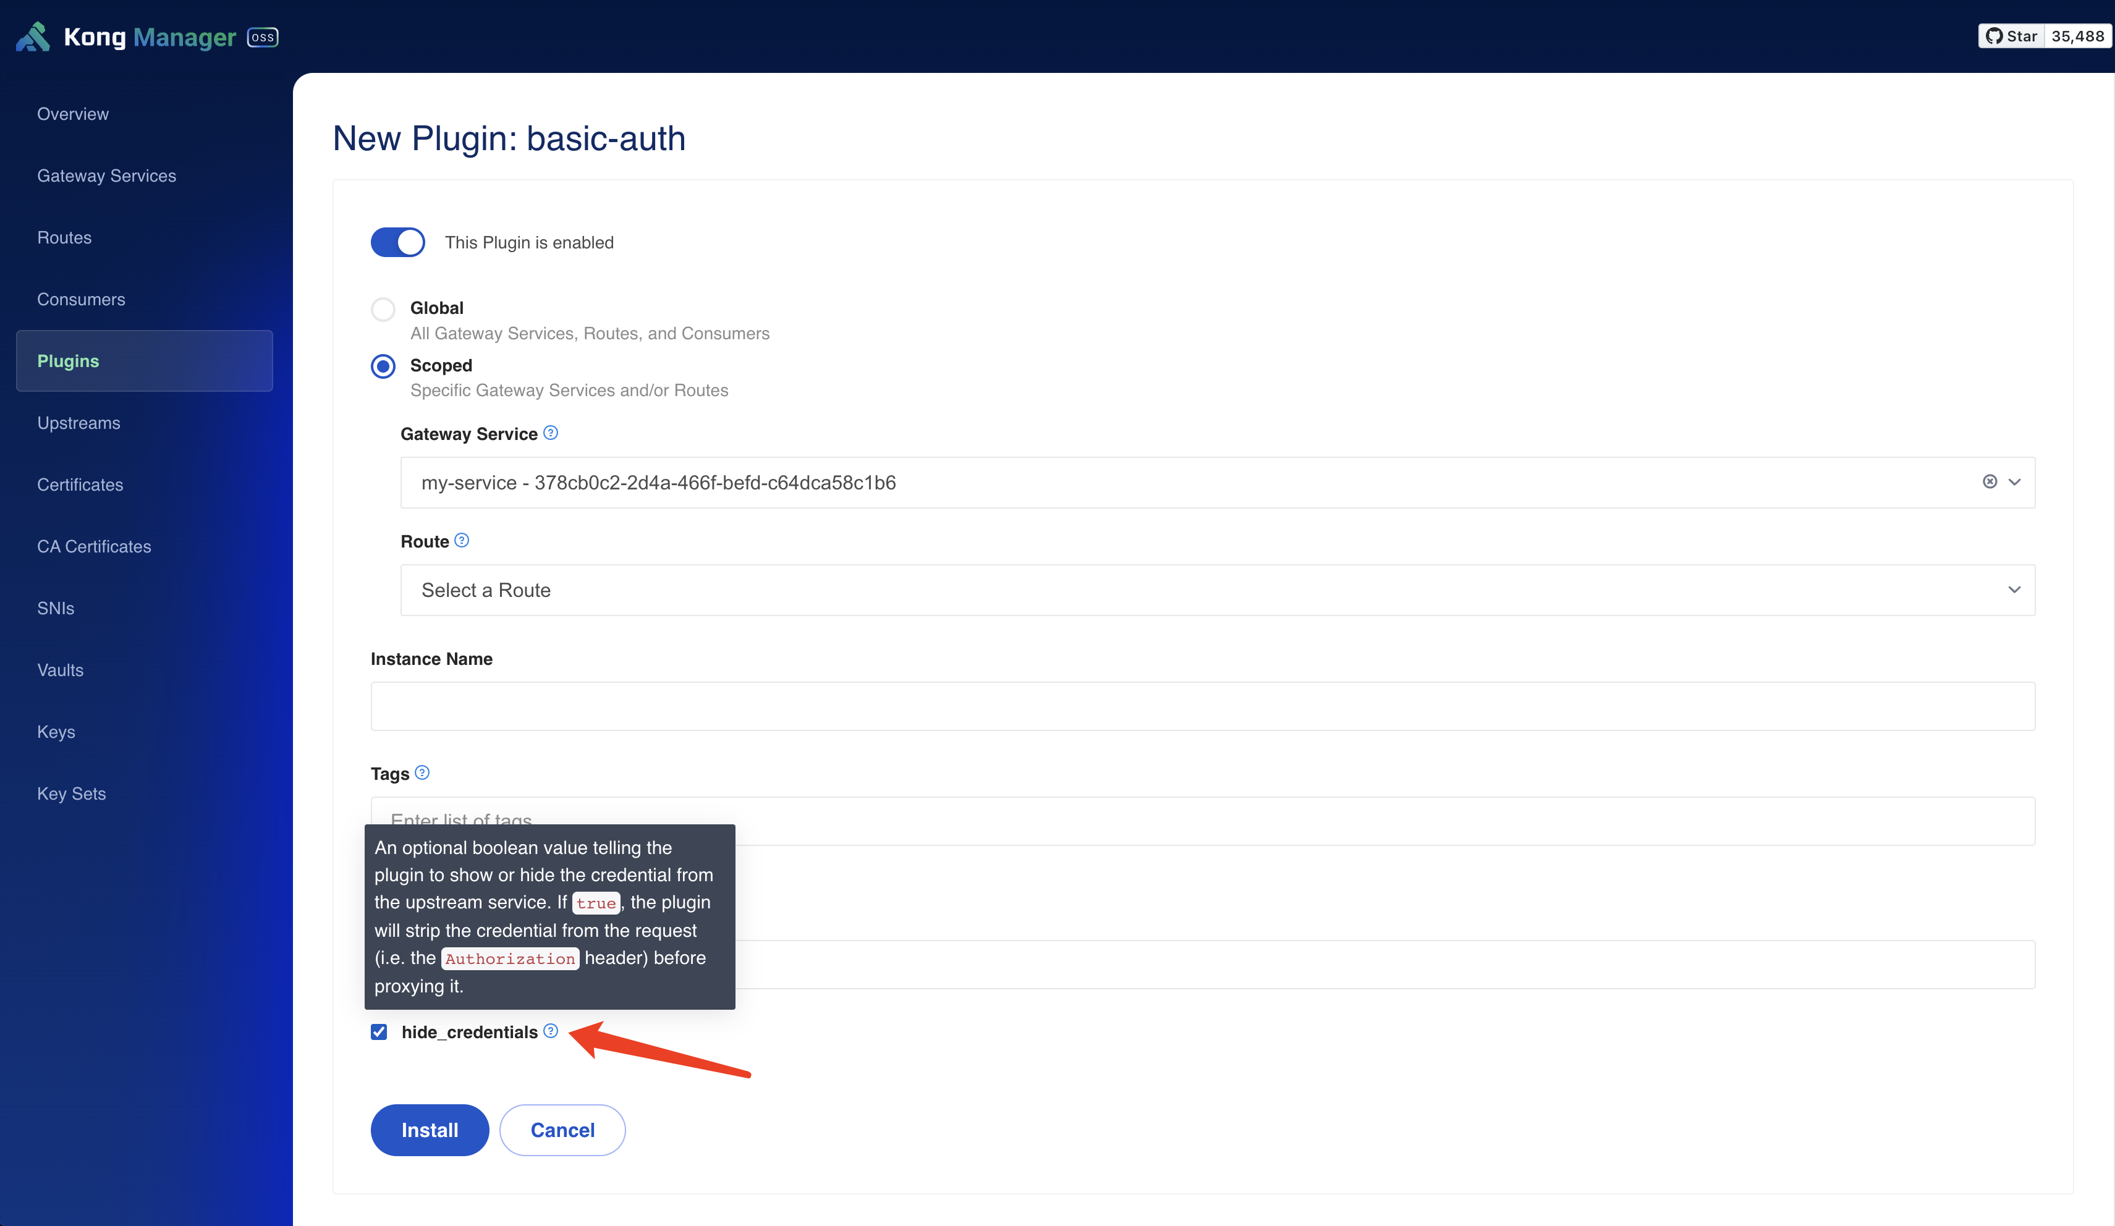Select the Global radio button
Image resolution: width=2115 pixels, height=1226 pixels.
tap(383, 308)
